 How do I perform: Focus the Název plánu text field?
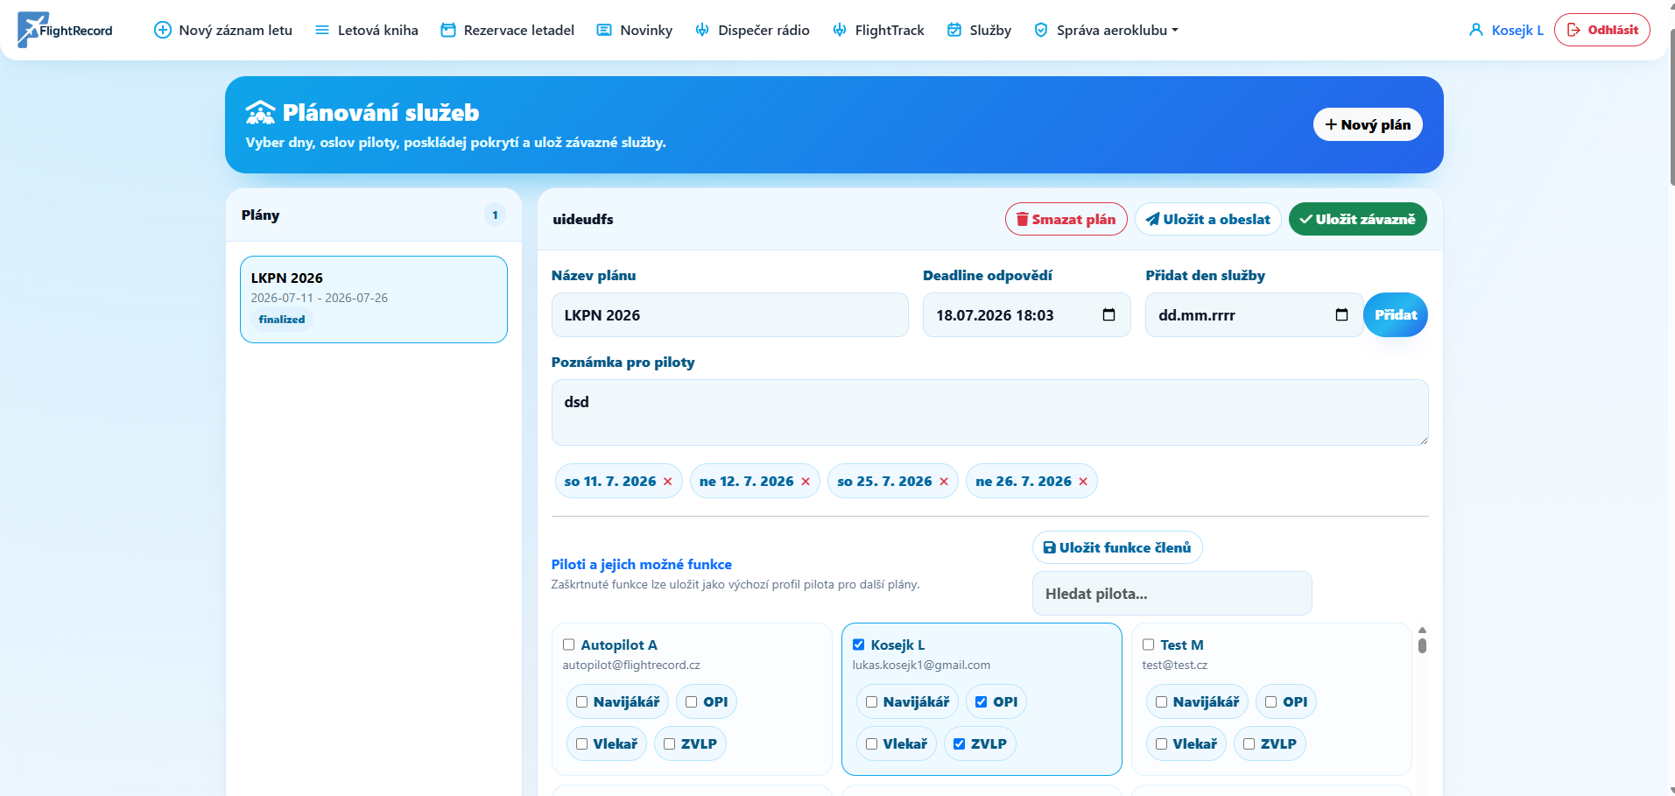[729, 315]
